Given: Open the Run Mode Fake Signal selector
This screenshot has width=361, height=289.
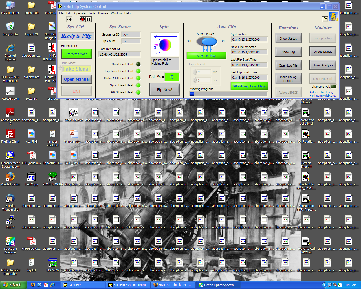Looking at the screenshot, I should [x=76, y=69].
